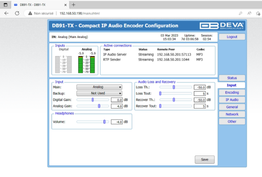Click the date 03 Mar 2023 text
Screen dimensions: 262x177
[x=169, y=36]
